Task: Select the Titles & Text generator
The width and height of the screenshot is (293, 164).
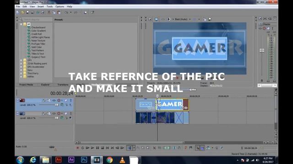Action: [x=38, y=54]
